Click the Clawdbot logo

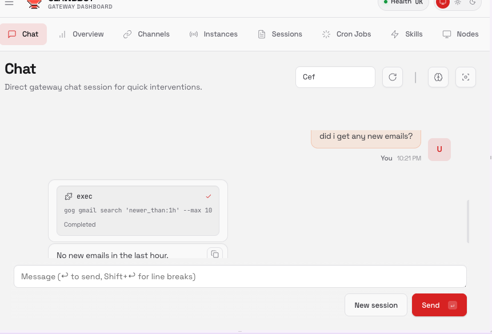(x=34, y=4)
